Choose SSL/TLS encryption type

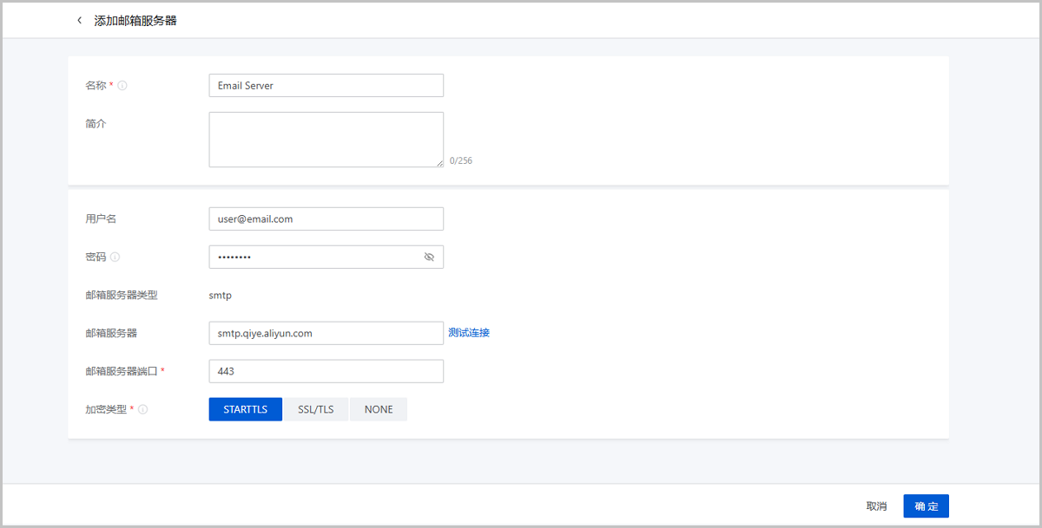pyautogui.click(x=316, y=409)
